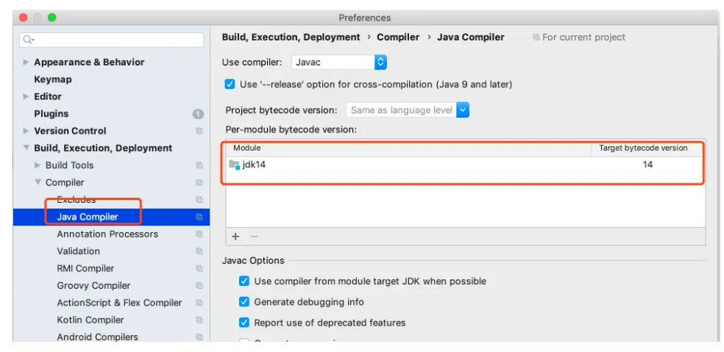
Task: Click the Build, Execution, Deployment breadcrumb
Action: coord(291,37)
